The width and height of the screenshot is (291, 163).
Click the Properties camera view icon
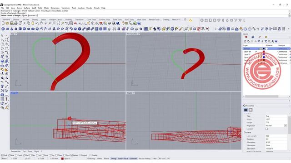(246, 110)
